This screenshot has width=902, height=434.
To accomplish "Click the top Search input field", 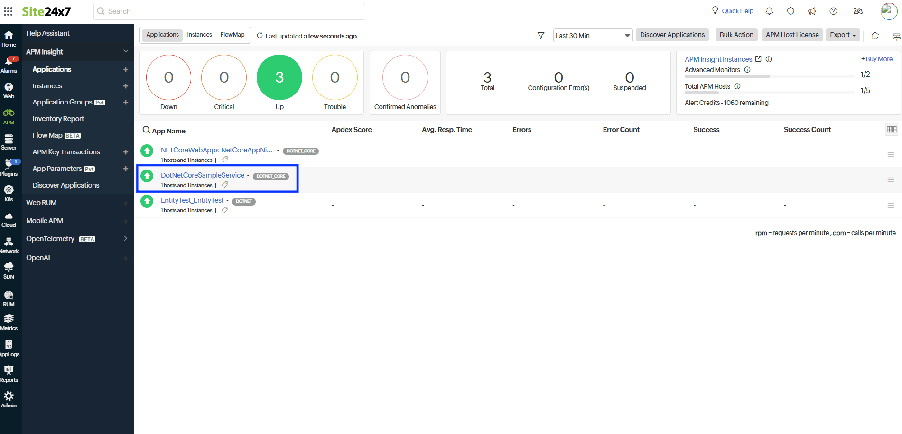I will pyautogui.click(x=229, y=11).
